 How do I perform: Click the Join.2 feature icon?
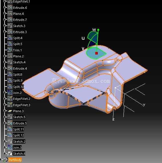pyautogui.click(x=10, y=92)
